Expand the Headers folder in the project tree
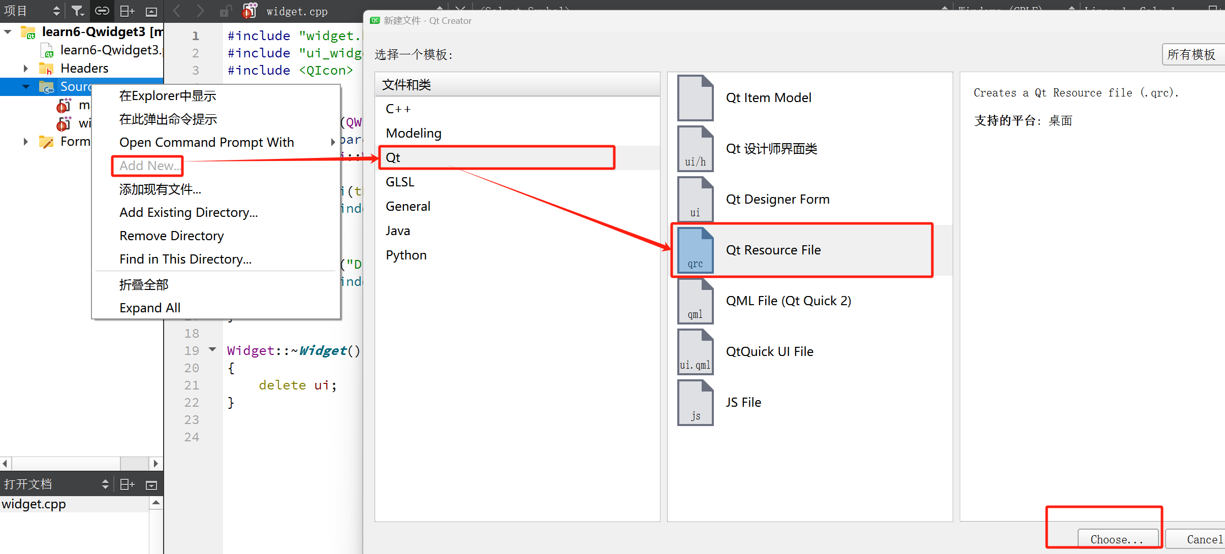 [26, 69]
